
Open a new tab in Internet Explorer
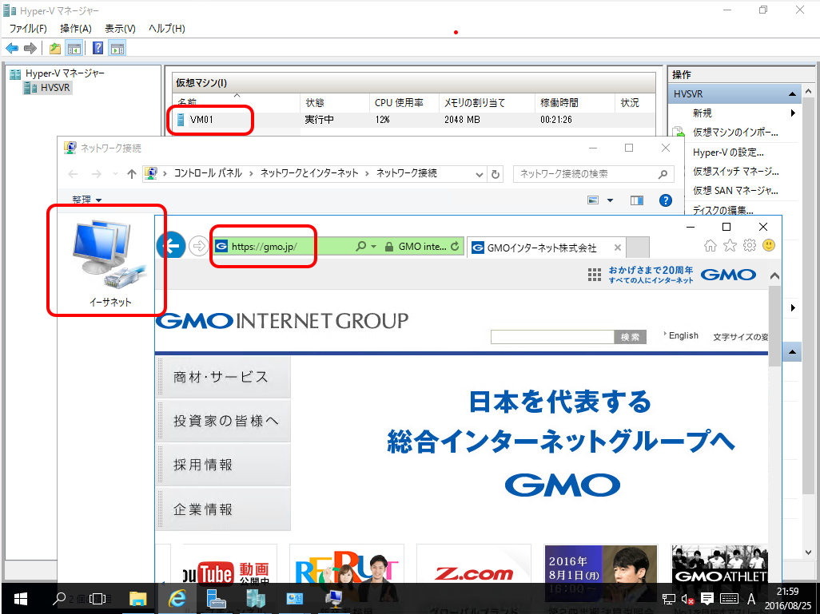coord(638,248)
